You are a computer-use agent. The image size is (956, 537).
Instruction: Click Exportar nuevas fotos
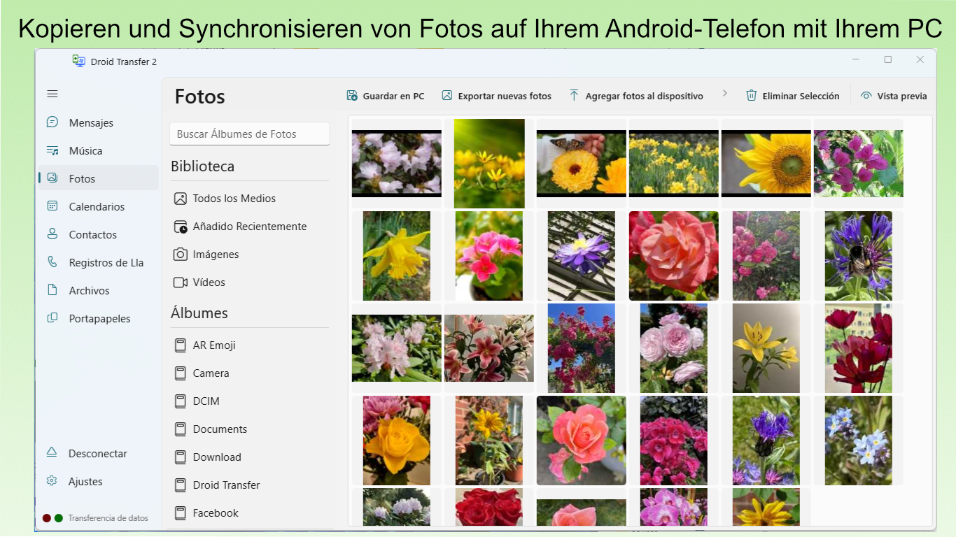click(x=496, y=96)
